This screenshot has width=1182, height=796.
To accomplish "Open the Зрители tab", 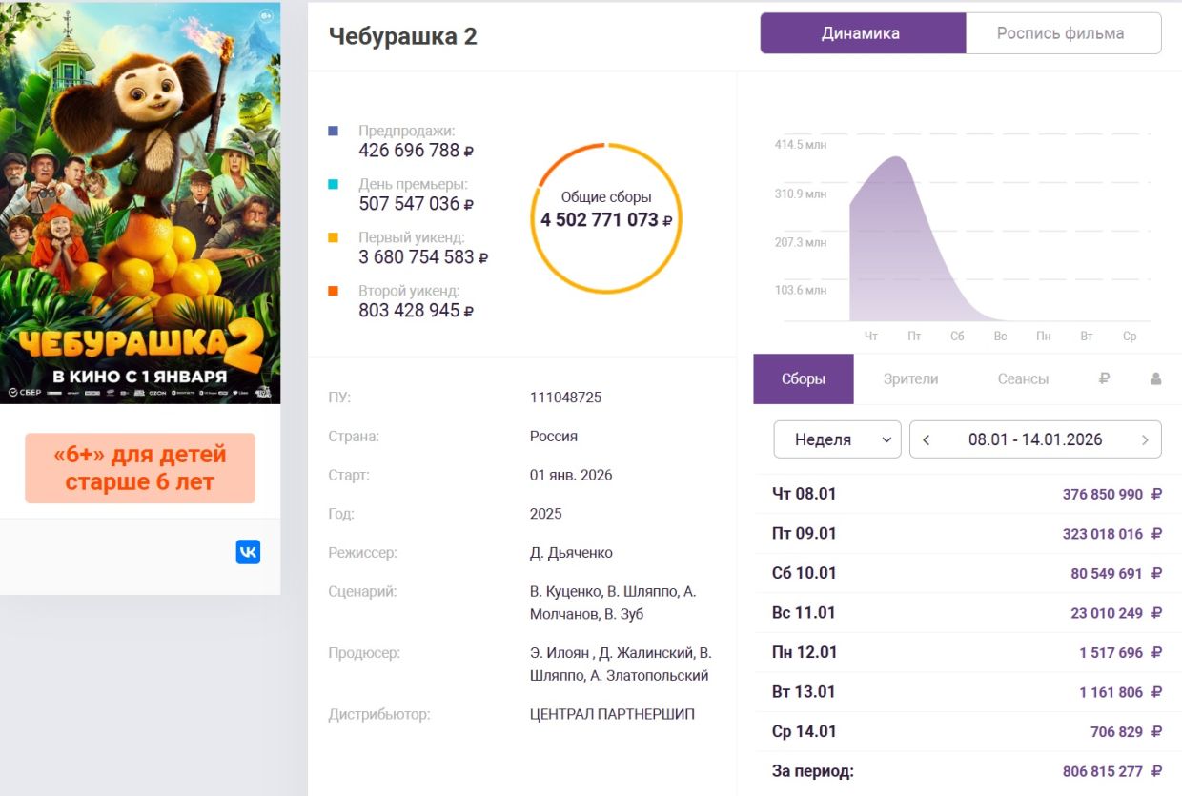I will point(910,378).
